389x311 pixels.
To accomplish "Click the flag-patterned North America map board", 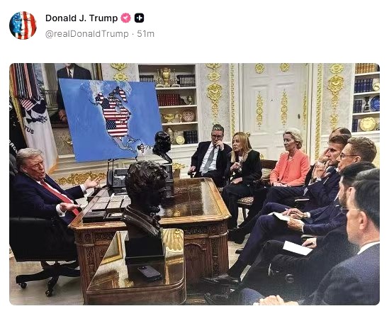I will tap(110, 119).
